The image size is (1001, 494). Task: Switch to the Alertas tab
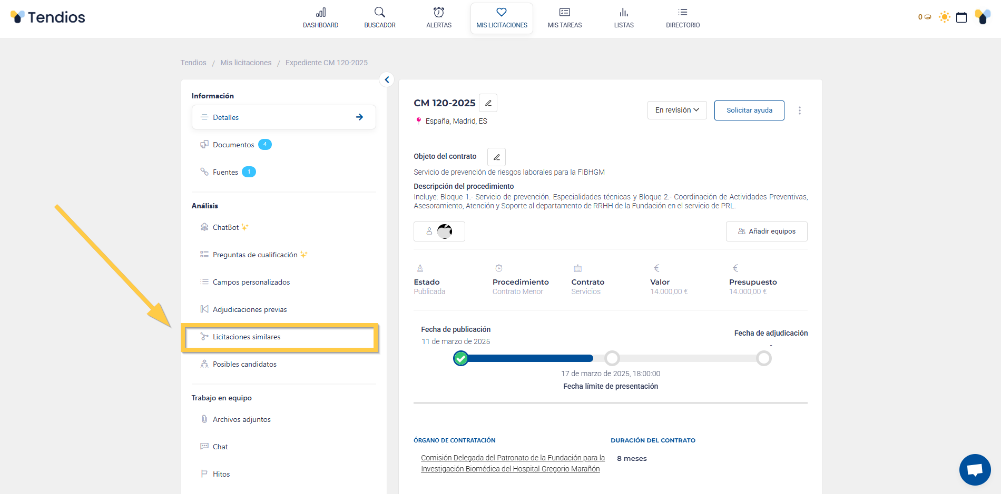click(x=438, y=18)
